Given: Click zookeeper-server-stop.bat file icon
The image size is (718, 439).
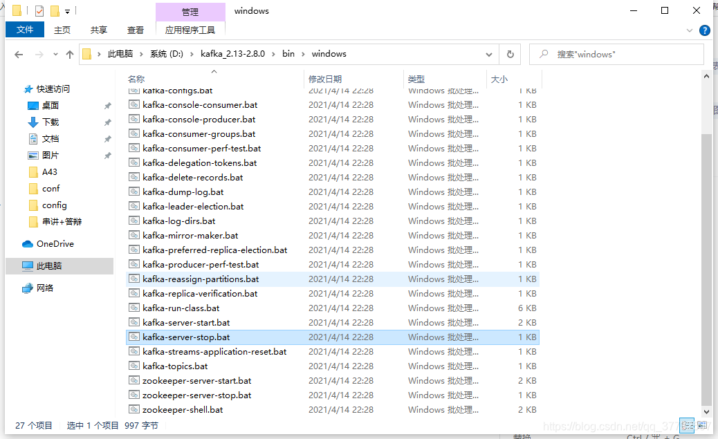Looking at the screenshot, I should 134,395.
